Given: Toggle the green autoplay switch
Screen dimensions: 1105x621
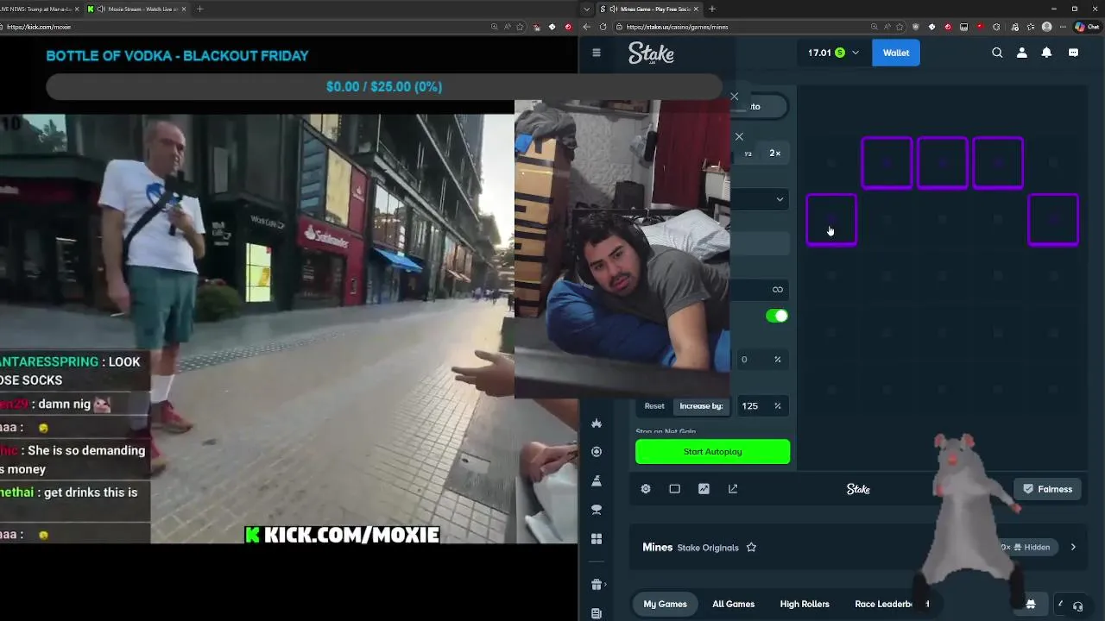Looking at the screenshot, I should pyautogui.click(x=777, y=316).
